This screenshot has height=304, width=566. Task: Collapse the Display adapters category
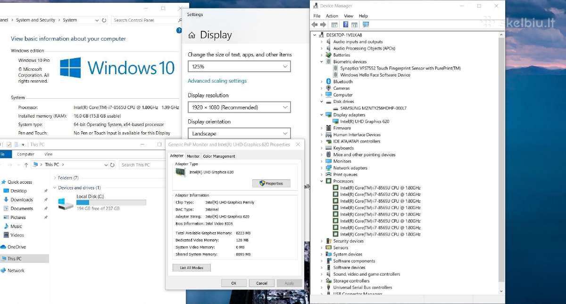pos(322,115)
